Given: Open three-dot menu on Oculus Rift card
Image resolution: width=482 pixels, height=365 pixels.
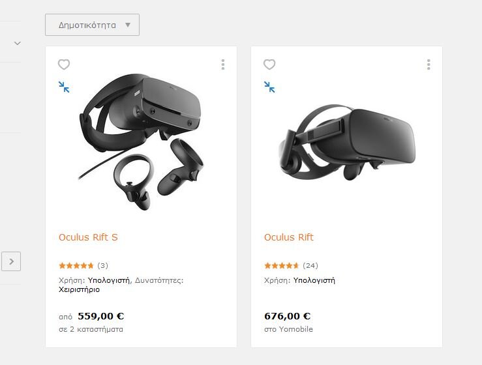Looking at the screenshot, I should coord(429,65).
